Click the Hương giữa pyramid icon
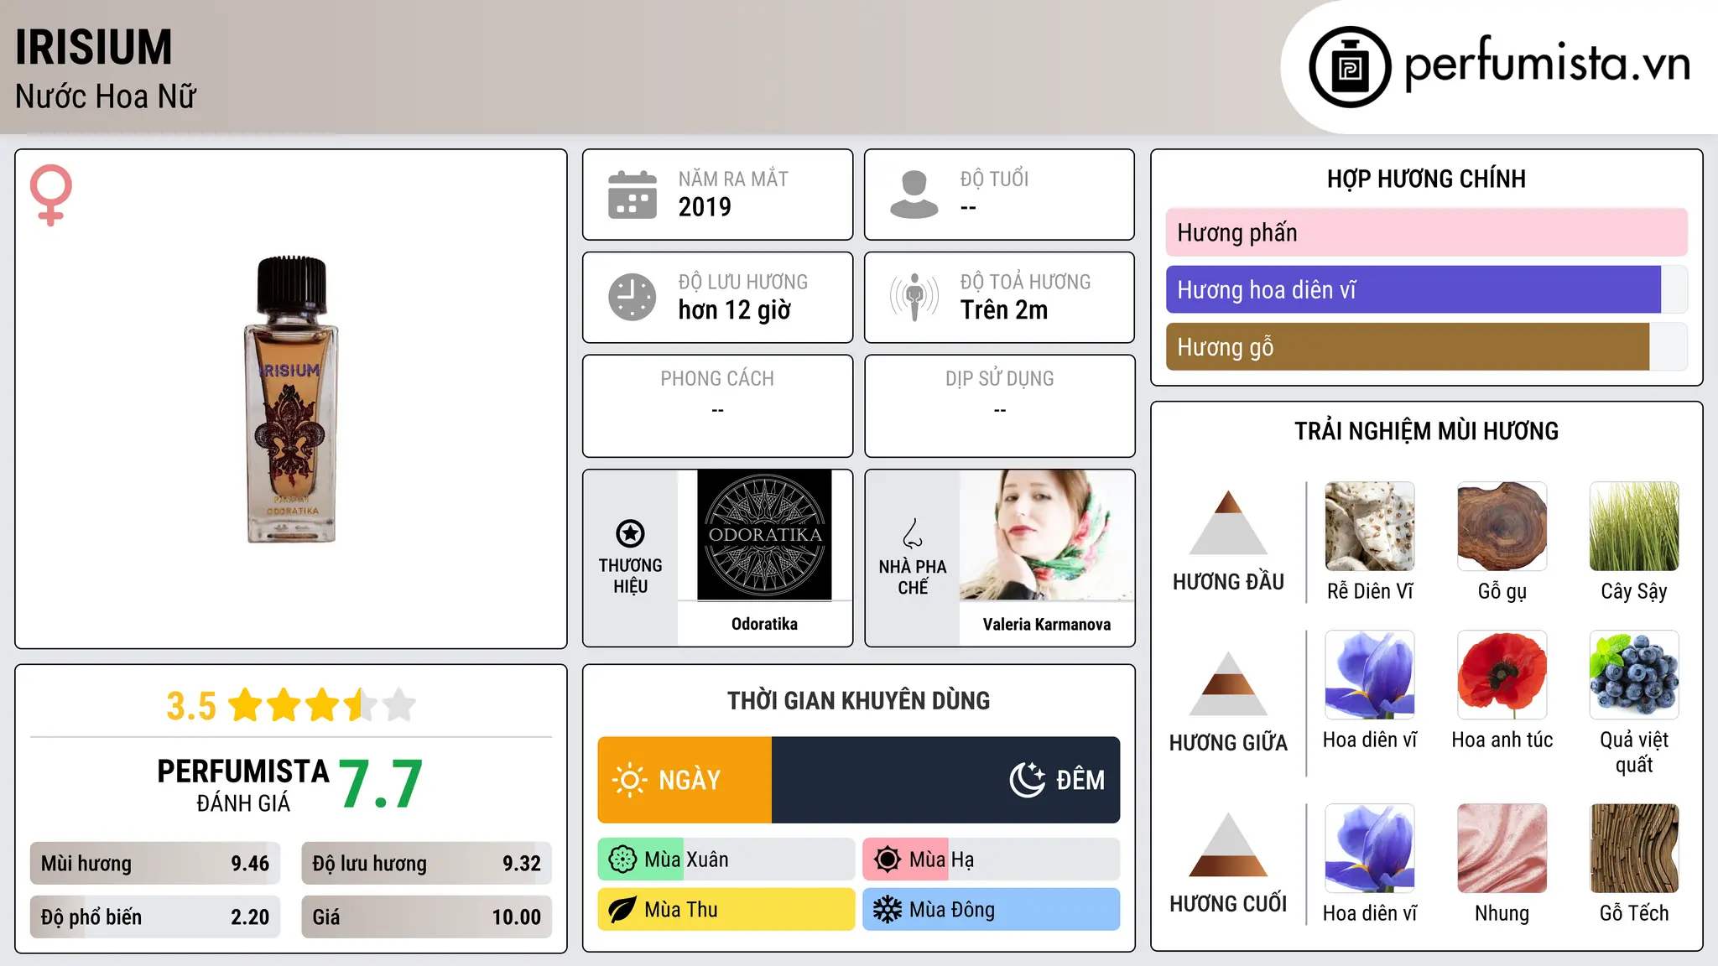1718x966 pixels. pos(1228,683)
